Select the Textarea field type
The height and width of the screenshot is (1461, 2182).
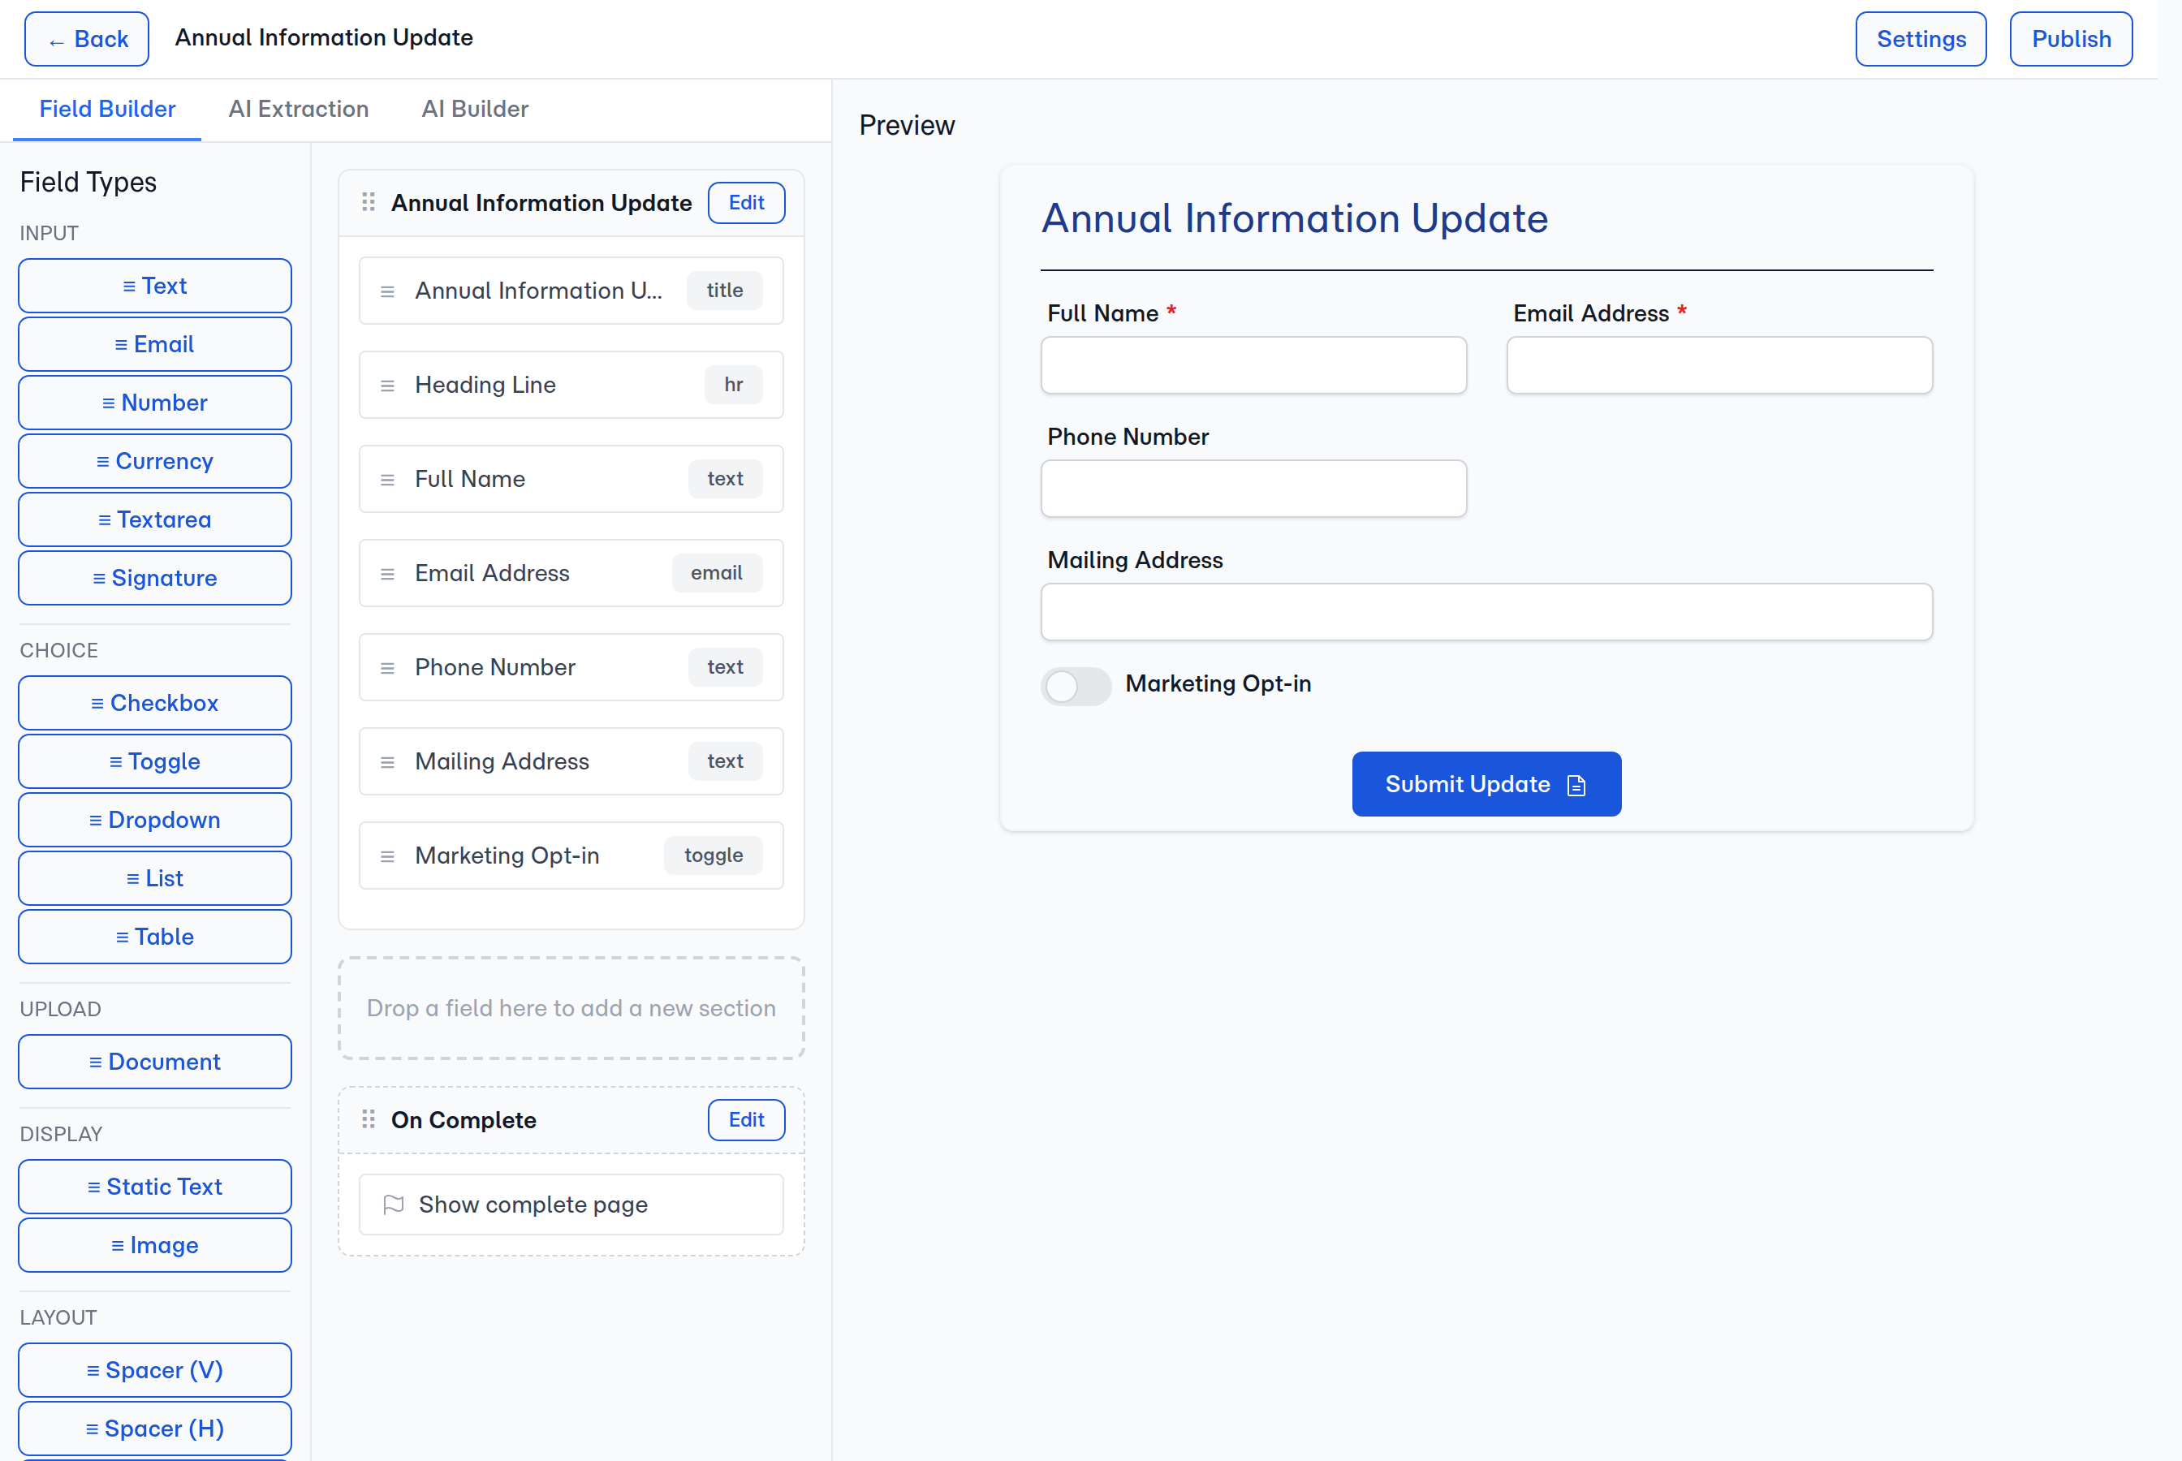(x=155, y=520)
